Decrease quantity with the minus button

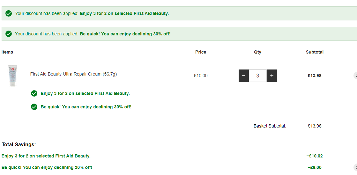[x=244, y=76]
